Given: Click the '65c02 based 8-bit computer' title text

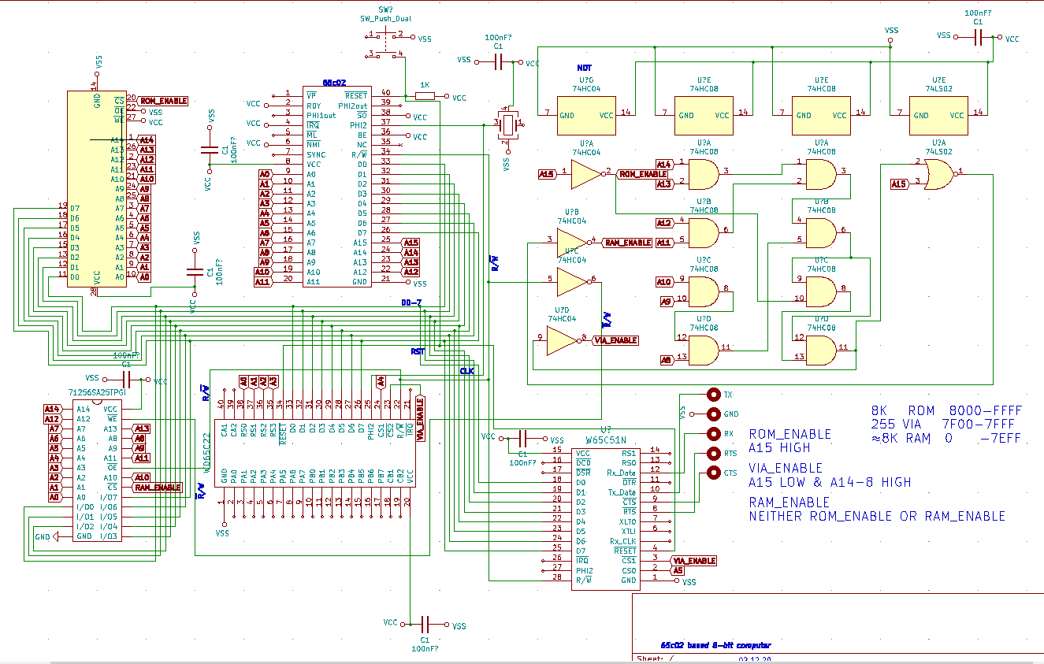Looking at the screenshot, I should (715, 645).
